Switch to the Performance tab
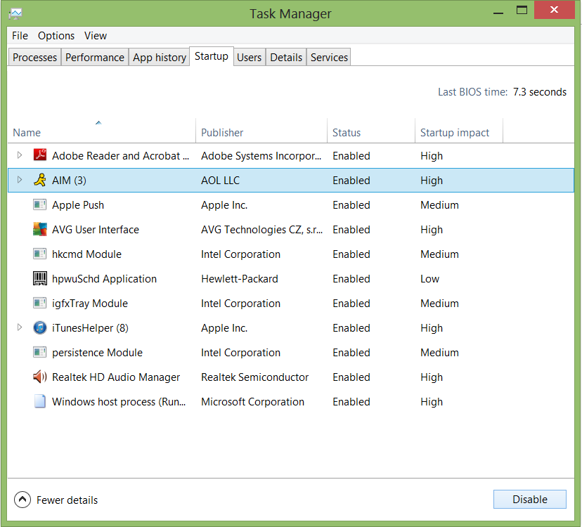 tap(95, 57)
